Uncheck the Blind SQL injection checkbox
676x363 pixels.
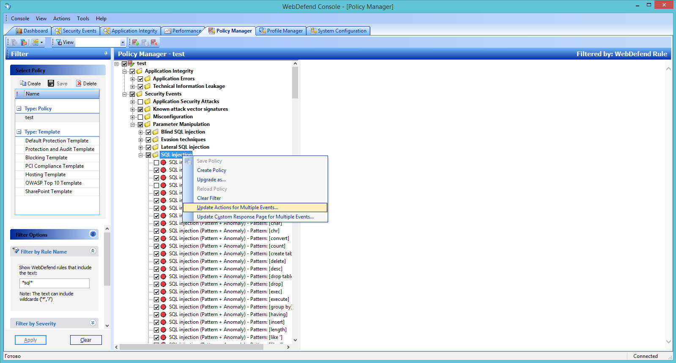(148, 132)
